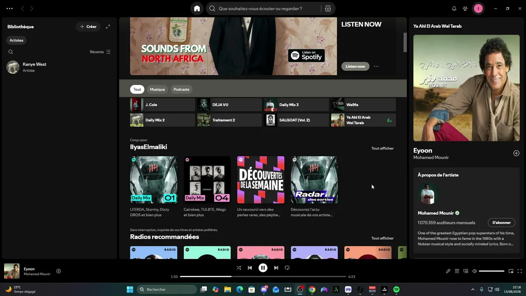Add the playing track from bottom bar
The height and width of the screenshot is (296, 526).
tap(58, 271)
